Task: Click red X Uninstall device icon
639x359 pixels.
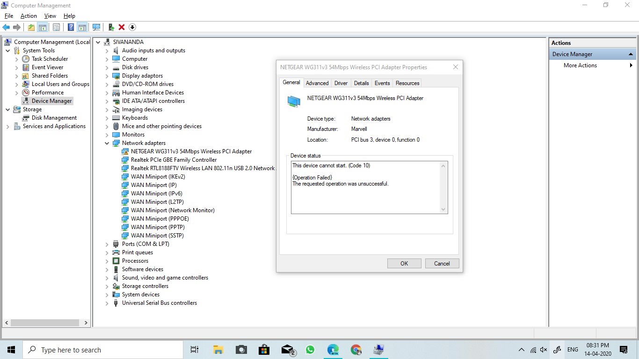Action: point(122,27)
